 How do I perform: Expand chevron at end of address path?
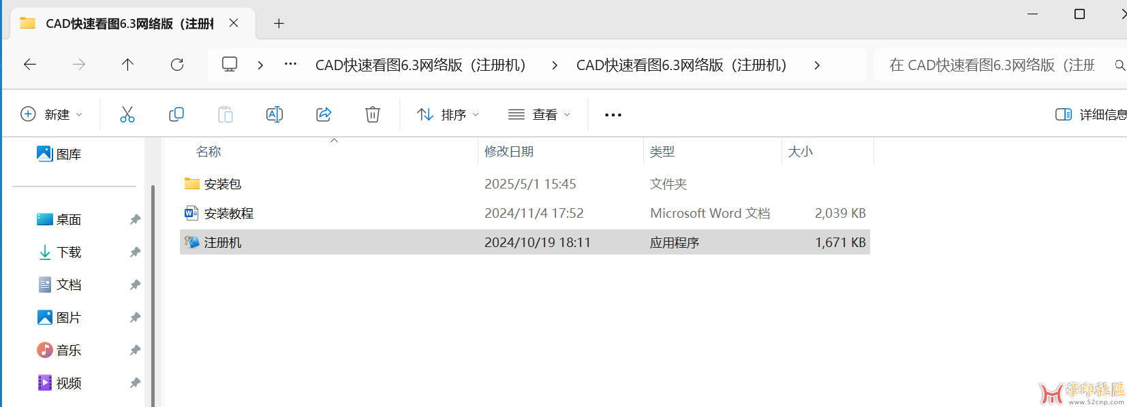[816, 65]
